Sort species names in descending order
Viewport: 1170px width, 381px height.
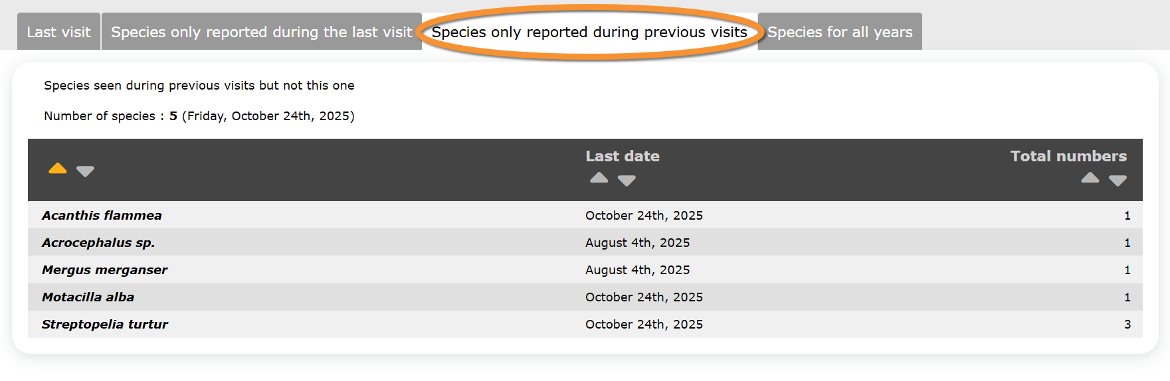[85, 171]
